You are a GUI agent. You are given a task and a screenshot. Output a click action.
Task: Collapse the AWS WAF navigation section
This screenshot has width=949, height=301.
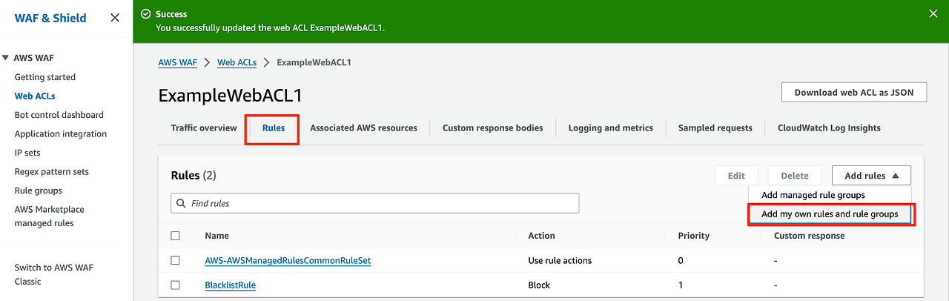click(x=6, y=58)
